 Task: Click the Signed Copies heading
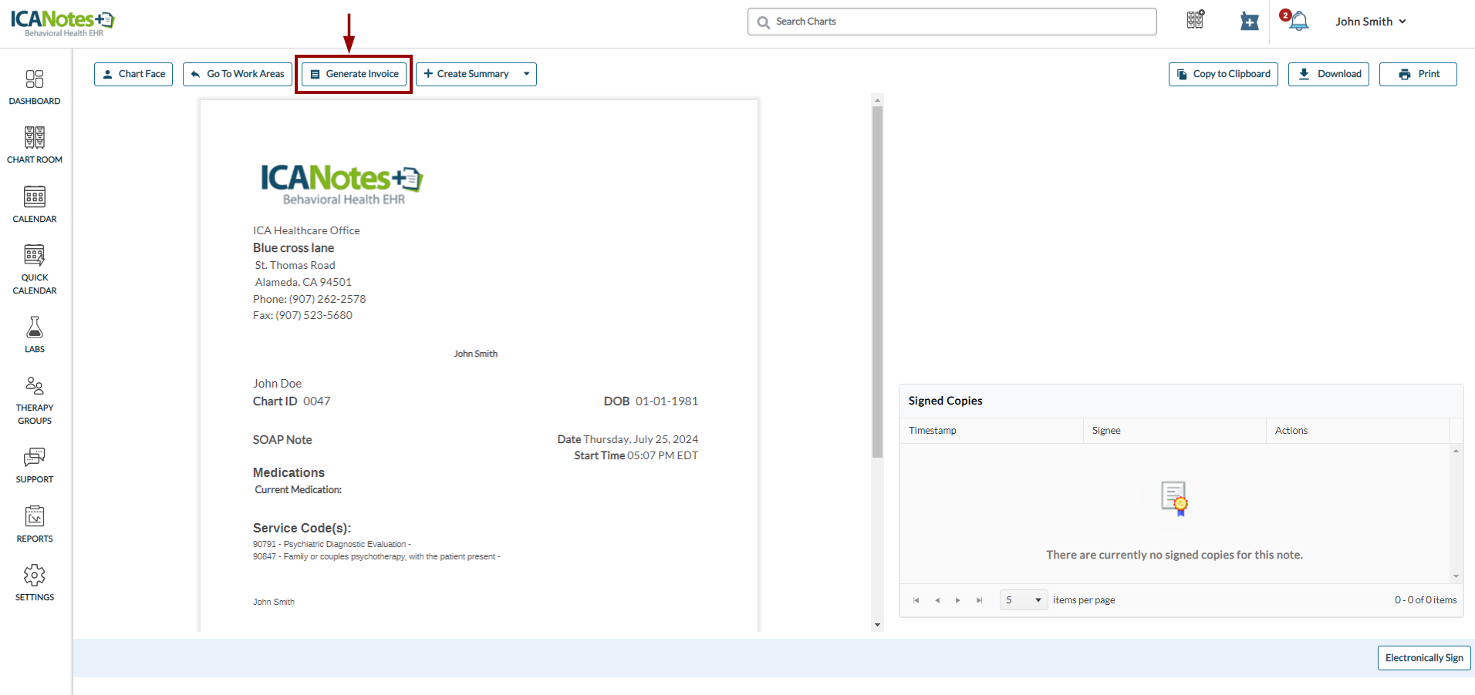pyautogui.click(x=945, y=401)
